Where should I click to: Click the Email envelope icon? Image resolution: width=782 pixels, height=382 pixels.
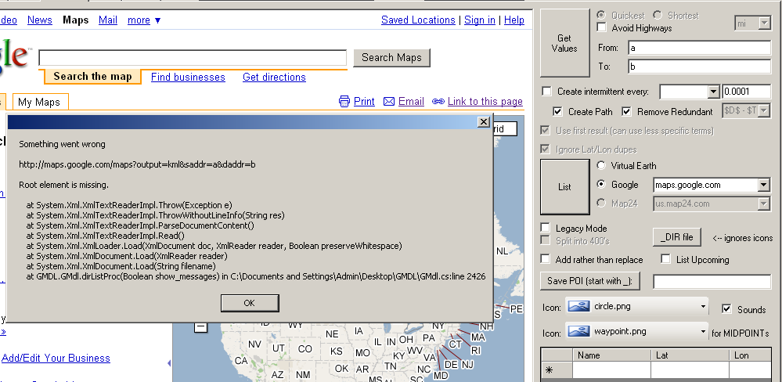[x=389, y=102]
